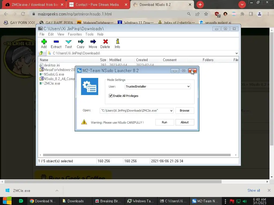The height and width of the screenshot is (205, 274).
Task: Click the red new tab plus button
Action: click(200, 5)
